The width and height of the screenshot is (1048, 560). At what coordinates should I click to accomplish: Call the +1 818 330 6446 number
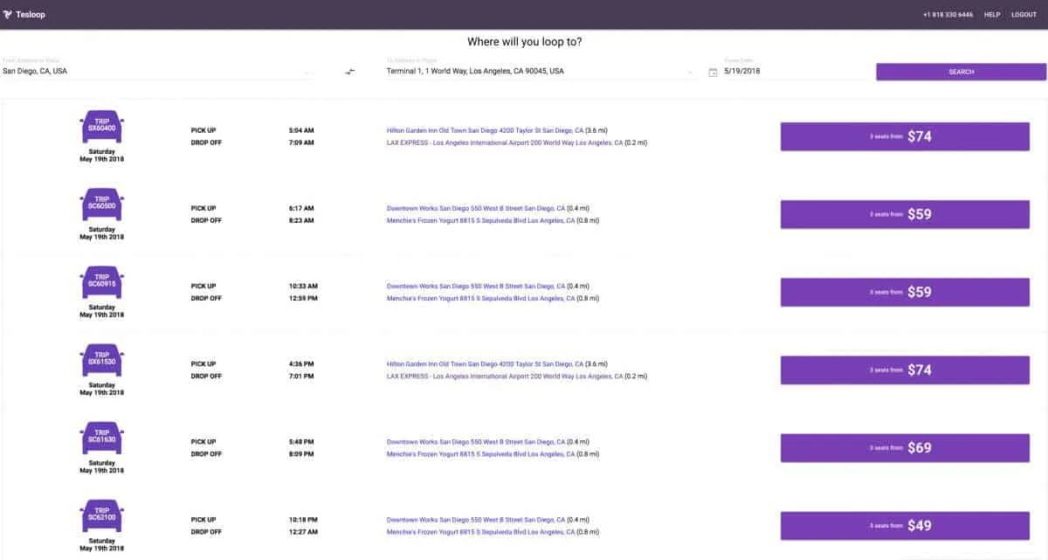[948, 15]
